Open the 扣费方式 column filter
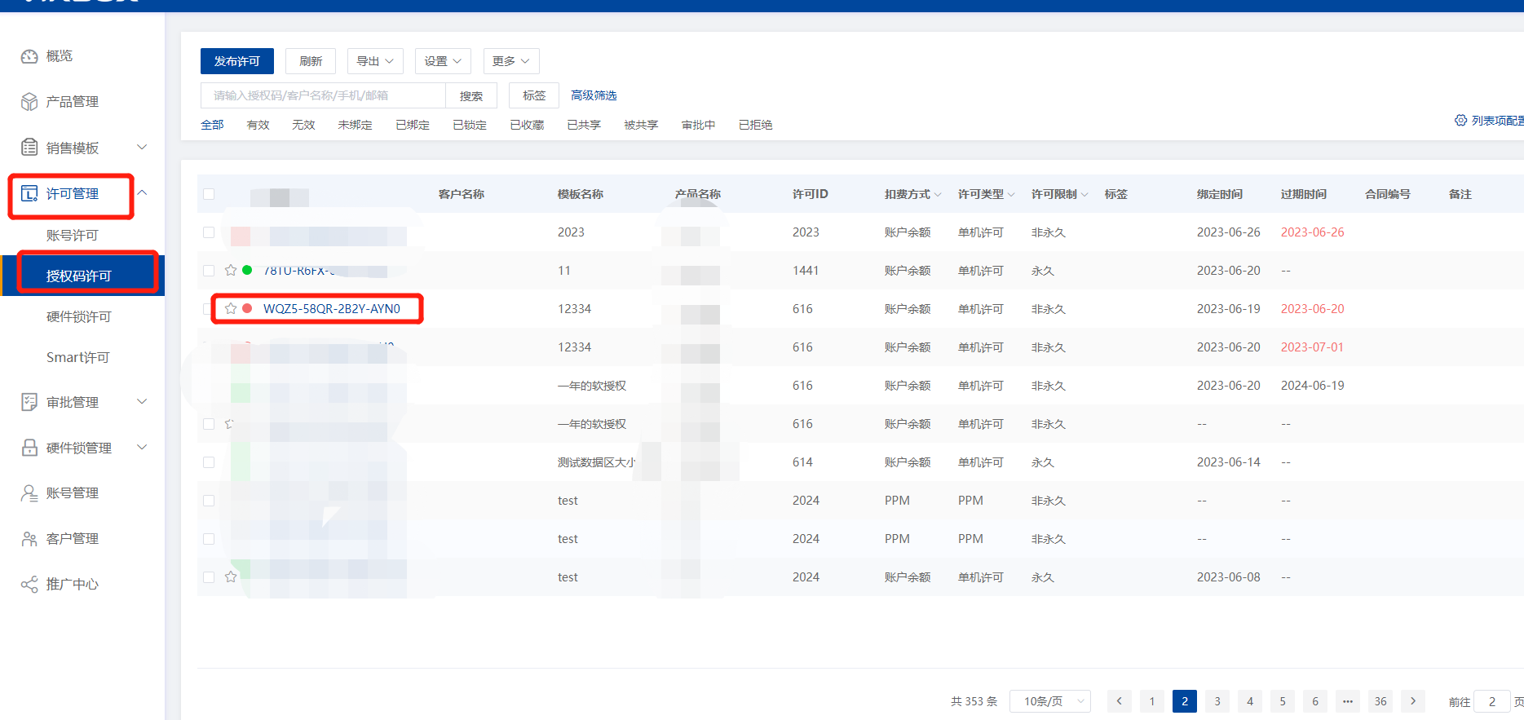The image size is (1524, 720). tap(938, 195)
